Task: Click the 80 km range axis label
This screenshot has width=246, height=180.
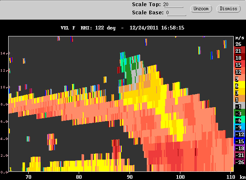Action: coord(79,177)
